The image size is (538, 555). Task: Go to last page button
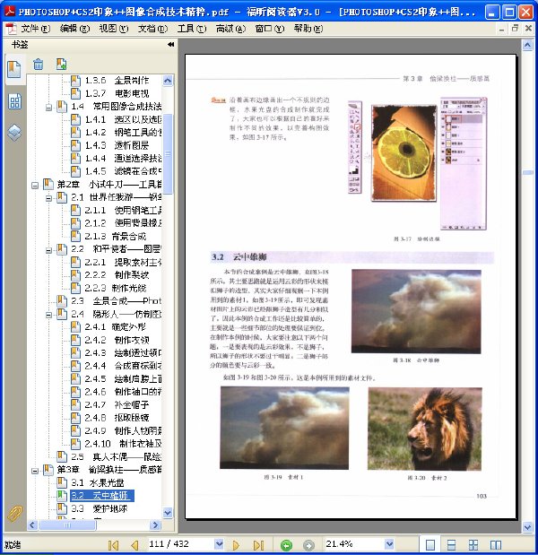pyautogui.click(x=258, y=545)
